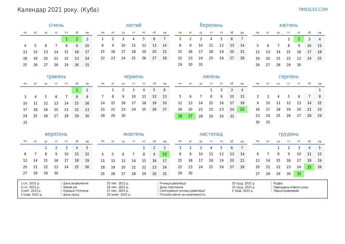Click day 31 in березень
Image resolution: width=345 pixels, height=244 pixels.
(201, 65)
